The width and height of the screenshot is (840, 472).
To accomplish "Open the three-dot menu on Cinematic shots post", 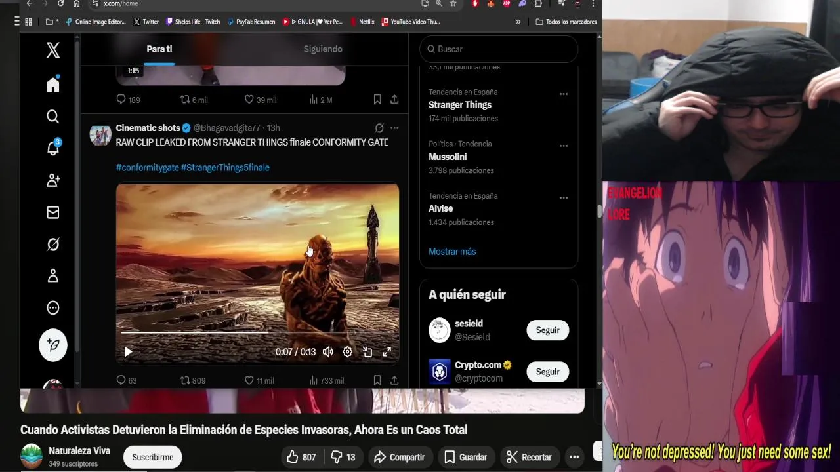I will pyautogui.click(x=394, y=128).
